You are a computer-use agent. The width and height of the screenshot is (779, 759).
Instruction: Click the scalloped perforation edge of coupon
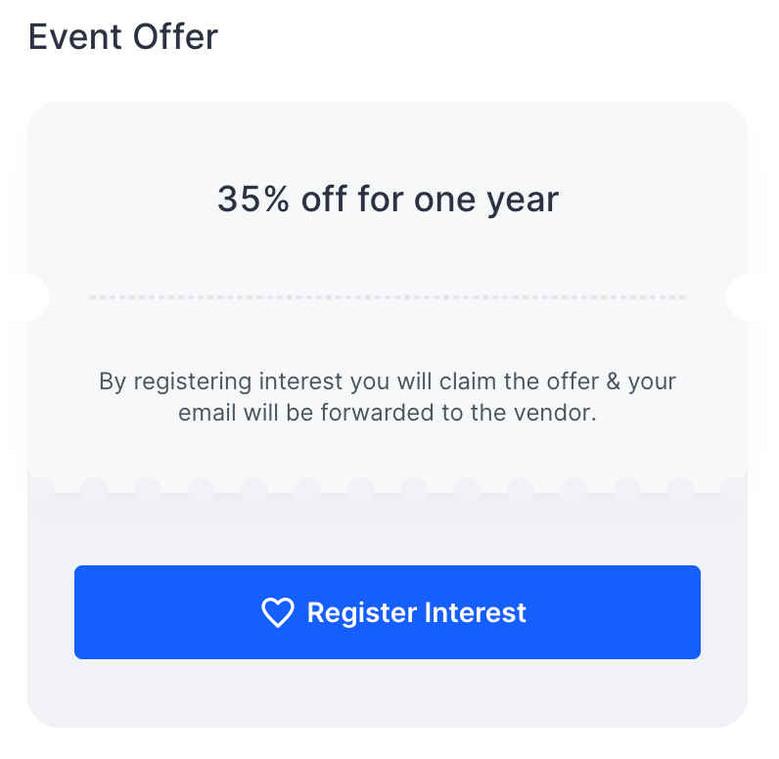point(388,489)
